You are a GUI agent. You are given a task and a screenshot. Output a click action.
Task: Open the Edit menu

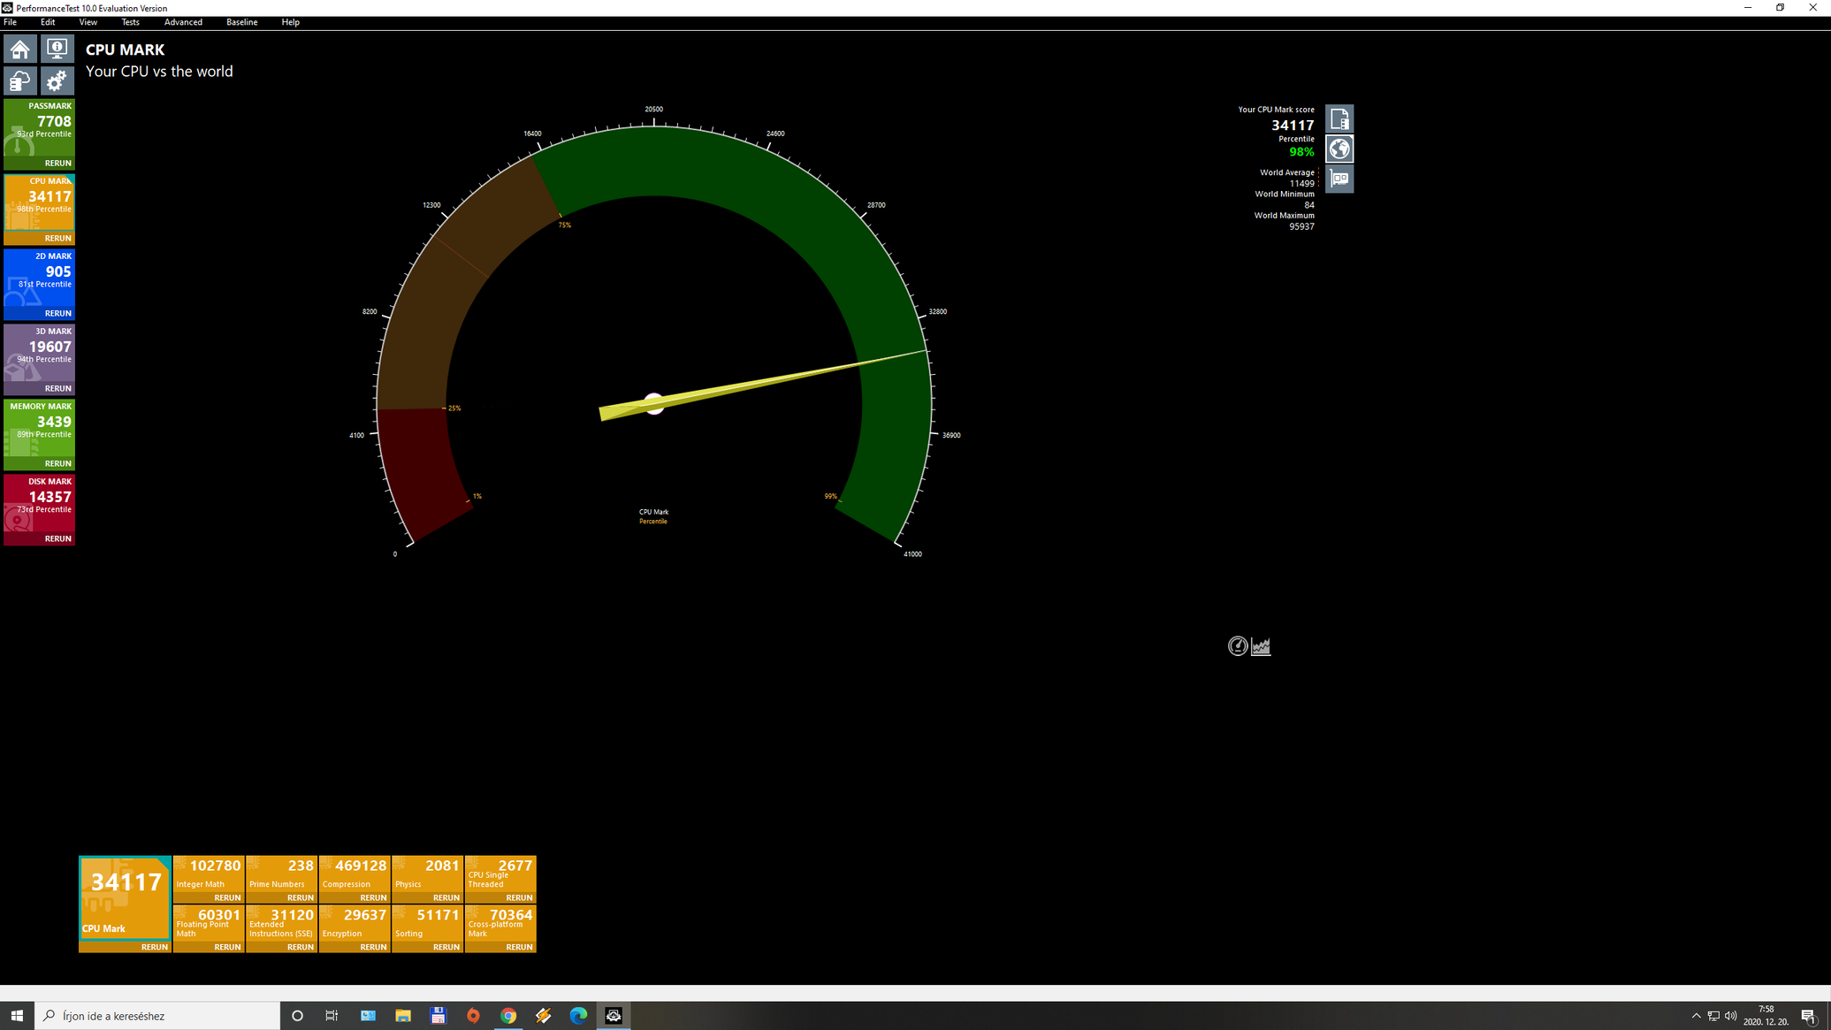[48, 22]
